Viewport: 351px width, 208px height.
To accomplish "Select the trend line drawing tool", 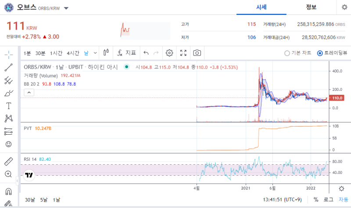I will tap(8, 67).
